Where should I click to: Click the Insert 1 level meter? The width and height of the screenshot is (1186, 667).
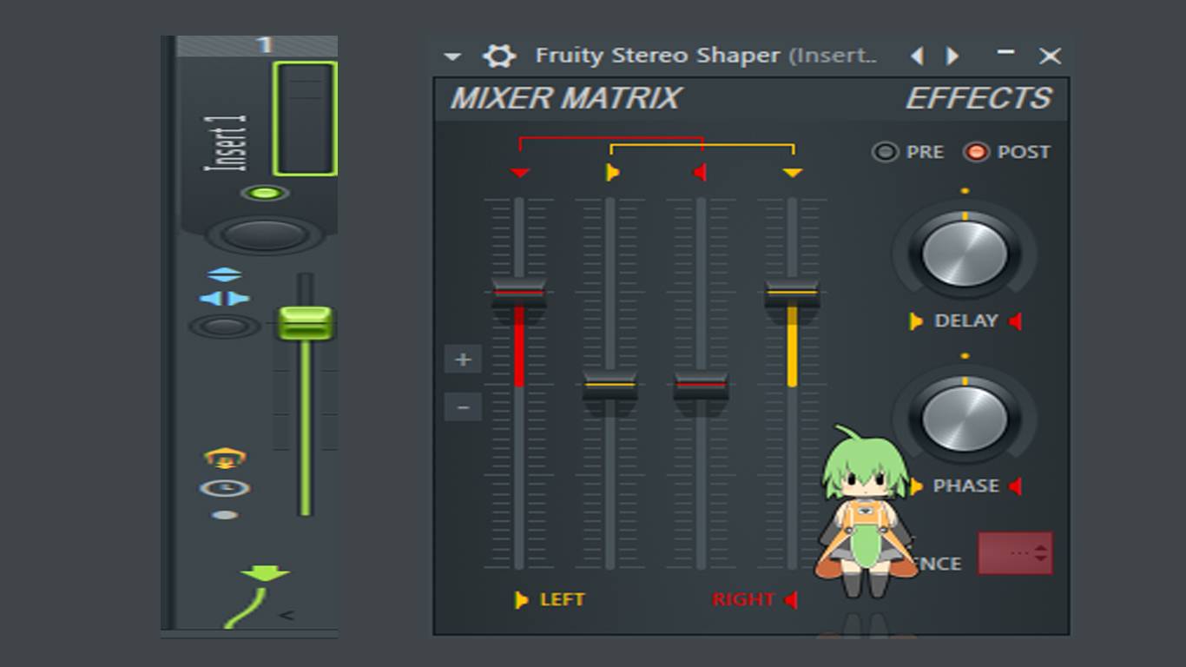coord(305,119)
